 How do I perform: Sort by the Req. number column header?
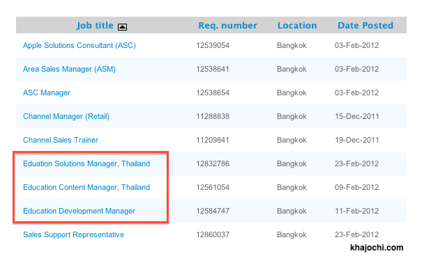(x=227, y=26)
